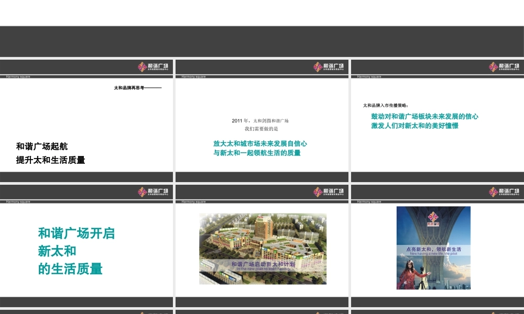Click the logo above the 太和品牌入市传播策略 slide
This screenshot has height=314, width=524.
[x=504, y=67]
